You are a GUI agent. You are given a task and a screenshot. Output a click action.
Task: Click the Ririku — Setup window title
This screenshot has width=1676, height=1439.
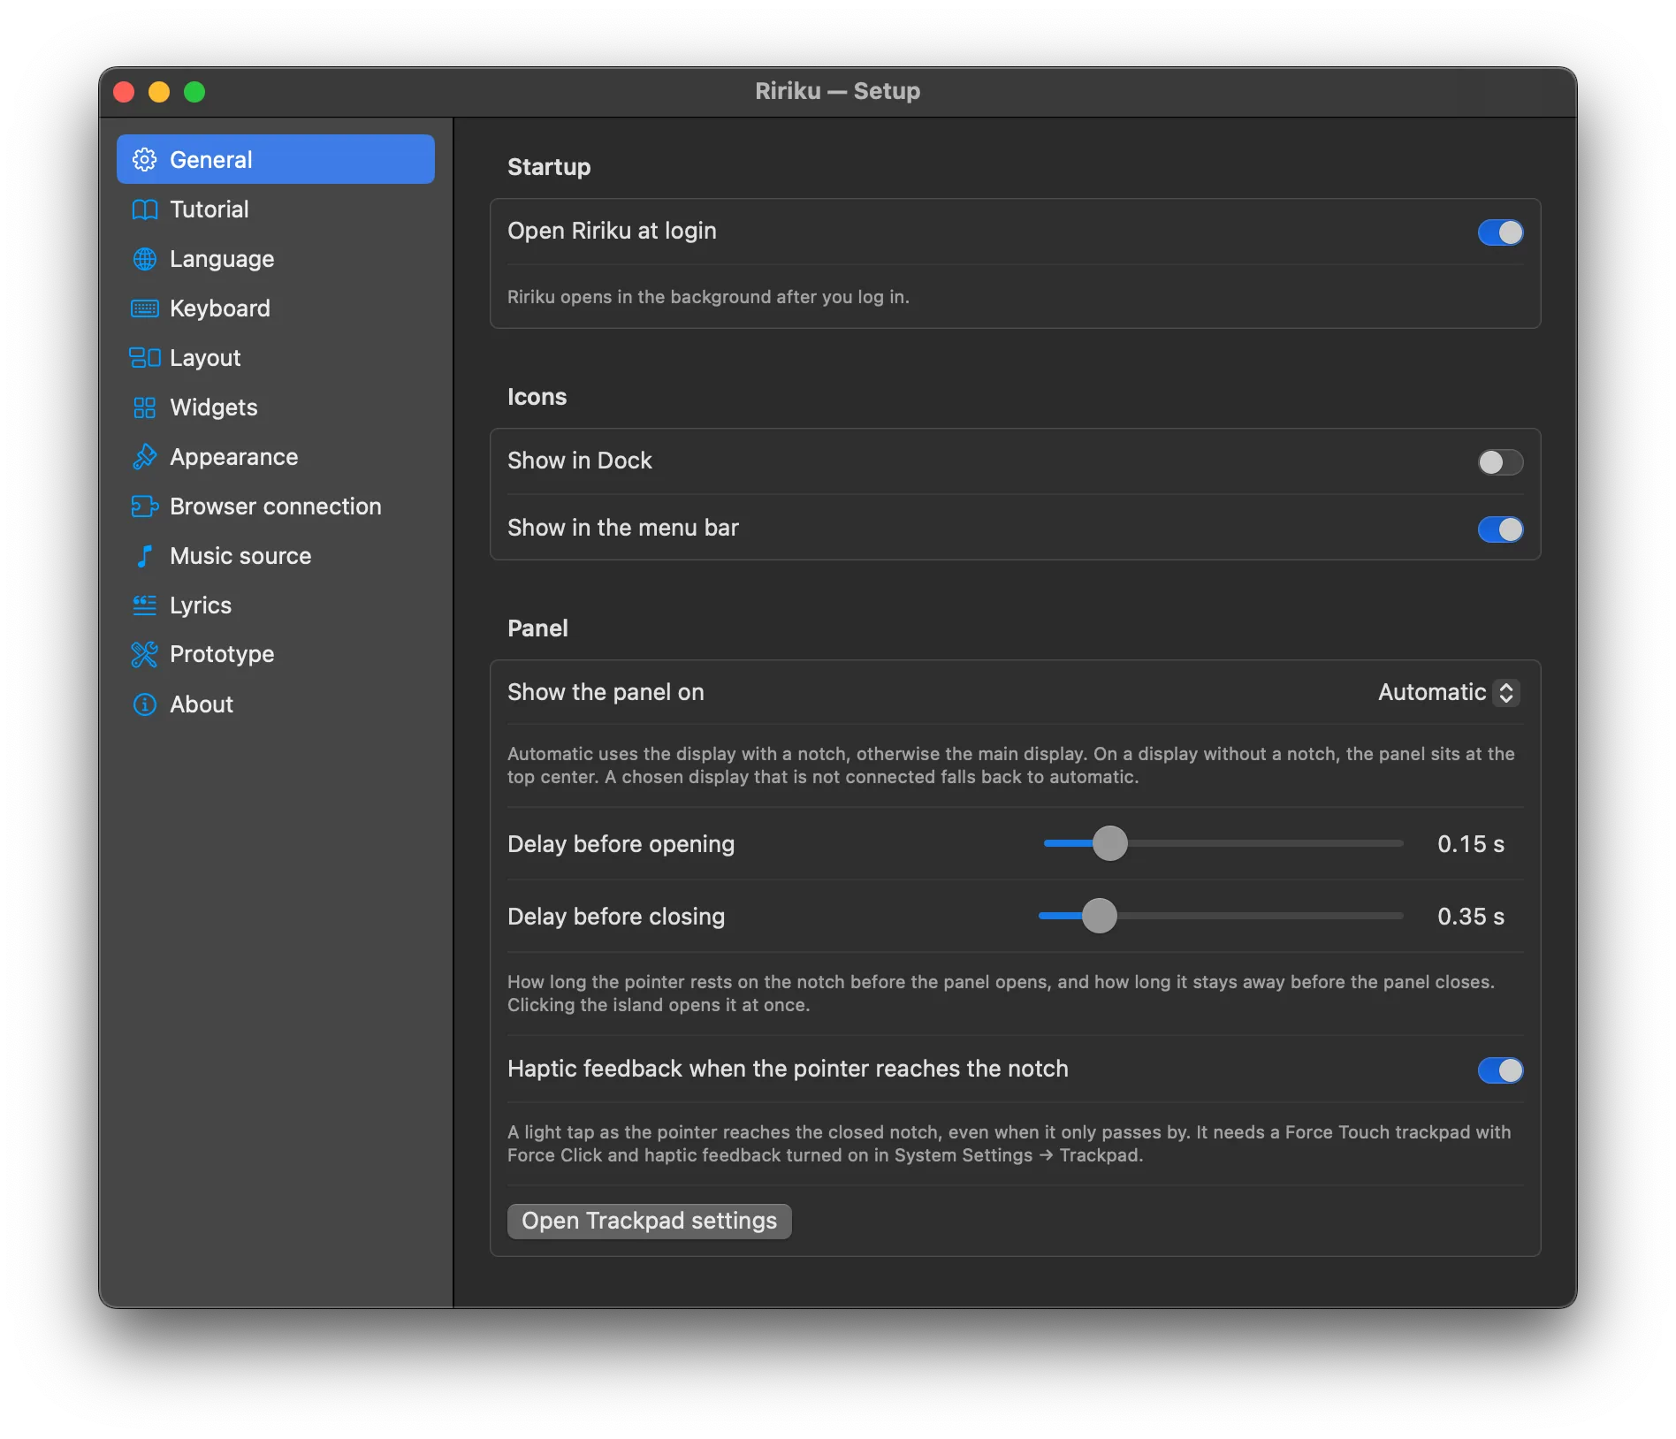pyautogui.click(x=837, y=91)
